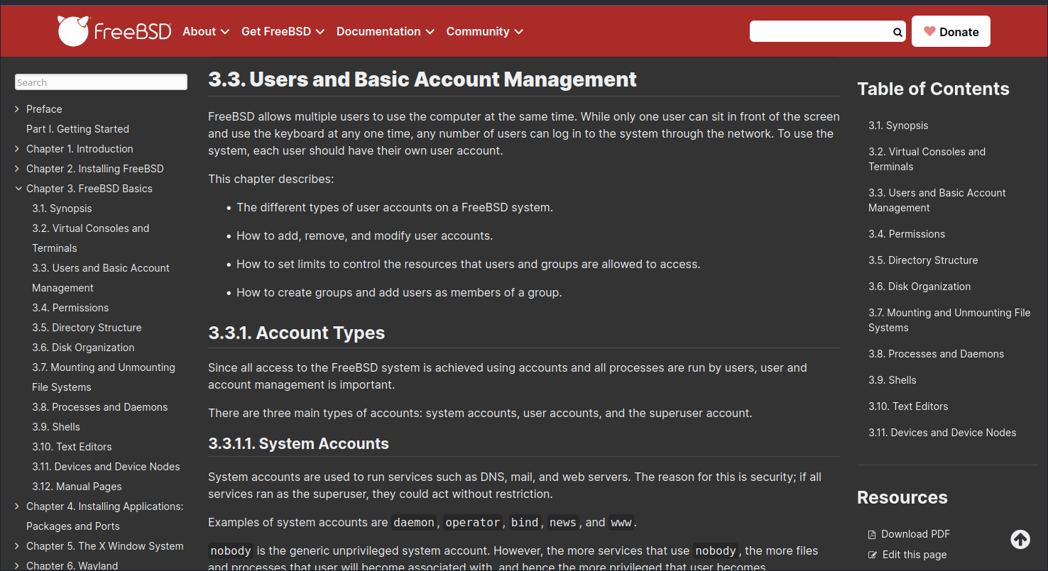This screenshot has height=571, width=1048.
Task: Open the Community dropdown menu
Action: coord(485,31)
